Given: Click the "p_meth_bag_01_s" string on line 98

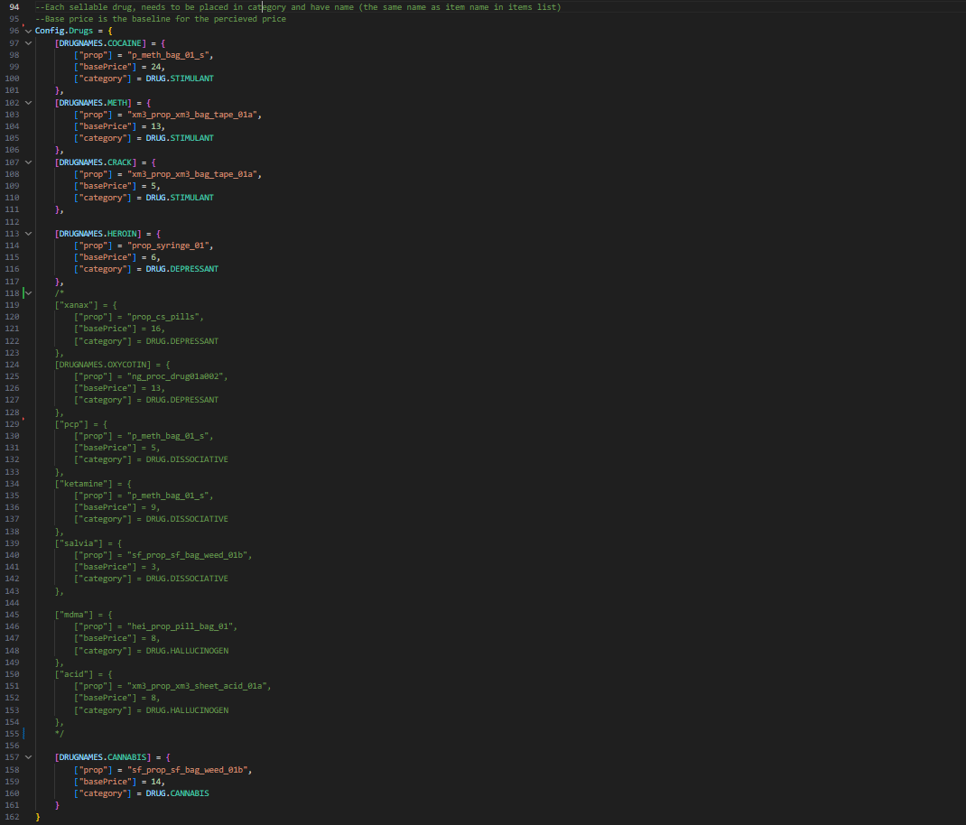Looking at the screenshot, I should click(170, 55).
